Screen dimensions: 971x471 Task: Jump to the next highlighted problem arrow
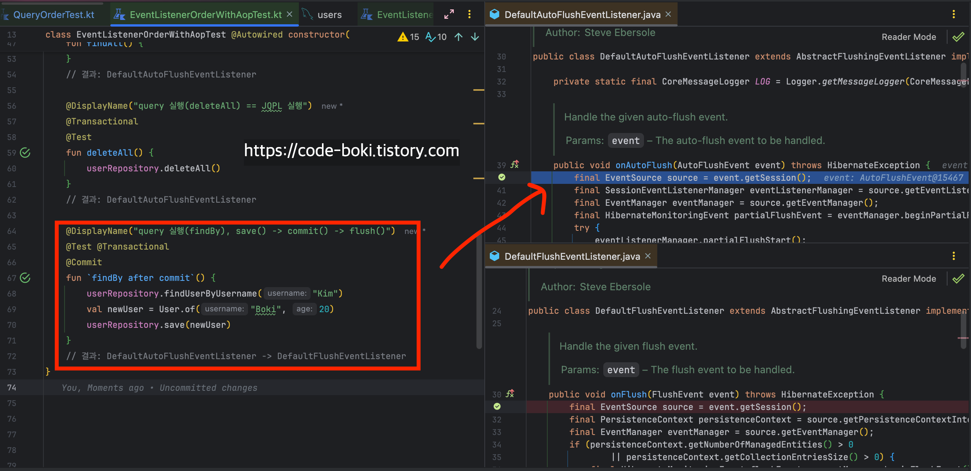[x=475, y=37]
